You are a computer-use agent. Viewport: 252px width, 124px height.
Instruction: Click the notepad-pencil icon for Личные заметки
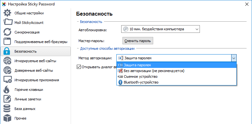tap(7, 99)
